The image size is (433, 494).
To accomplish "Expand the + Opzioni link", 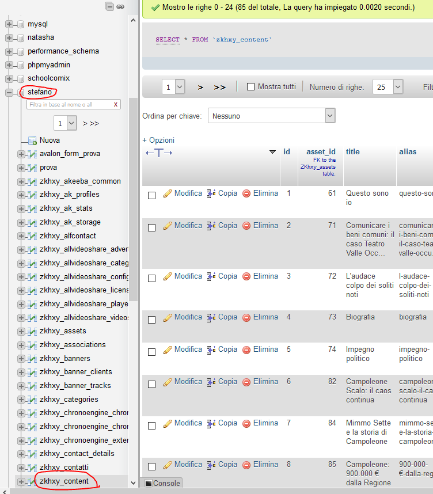I will click(x=158, y=140).
